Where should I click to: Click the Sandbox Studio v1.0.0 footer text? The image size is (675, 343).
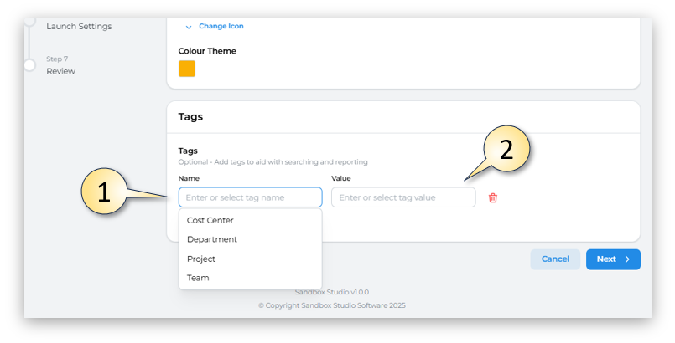(x=331, y=292)
